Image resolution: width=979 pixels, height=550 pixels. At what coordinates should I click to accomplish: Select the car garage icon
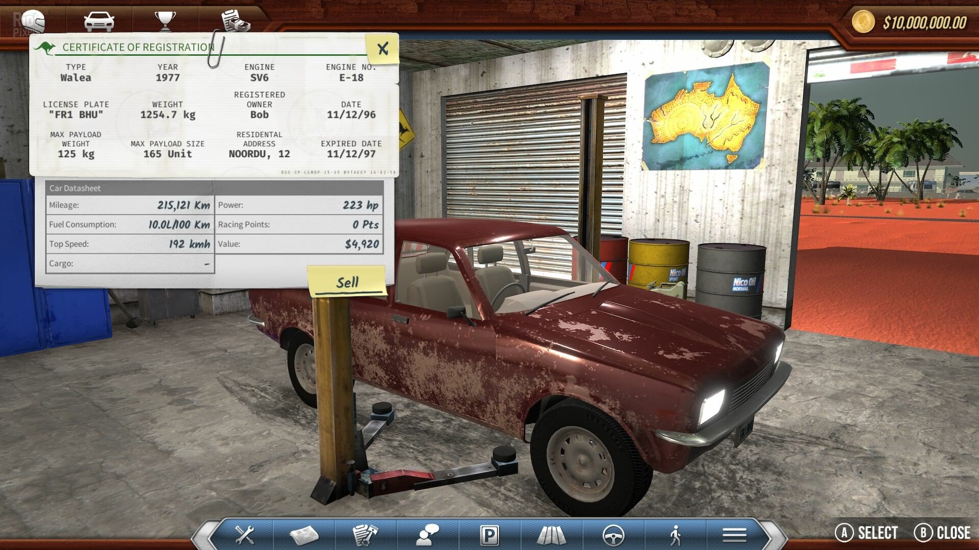point(99,20)
